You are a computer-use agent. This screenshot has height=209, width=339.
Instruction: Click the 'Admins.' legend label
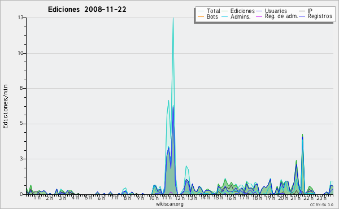(241, 16)
